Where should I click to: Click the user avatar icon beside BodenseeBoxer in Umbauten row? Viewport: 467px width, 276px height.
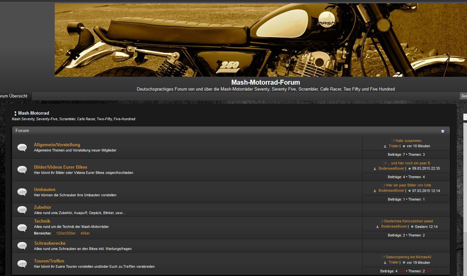[x=375, y=191]
